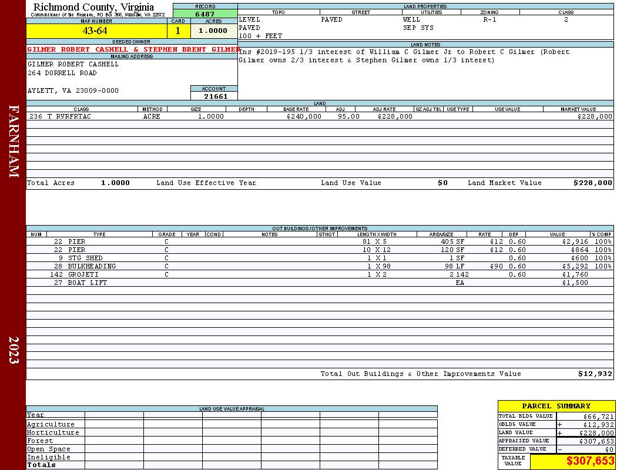Select the land notes text area

coord(425,73)
